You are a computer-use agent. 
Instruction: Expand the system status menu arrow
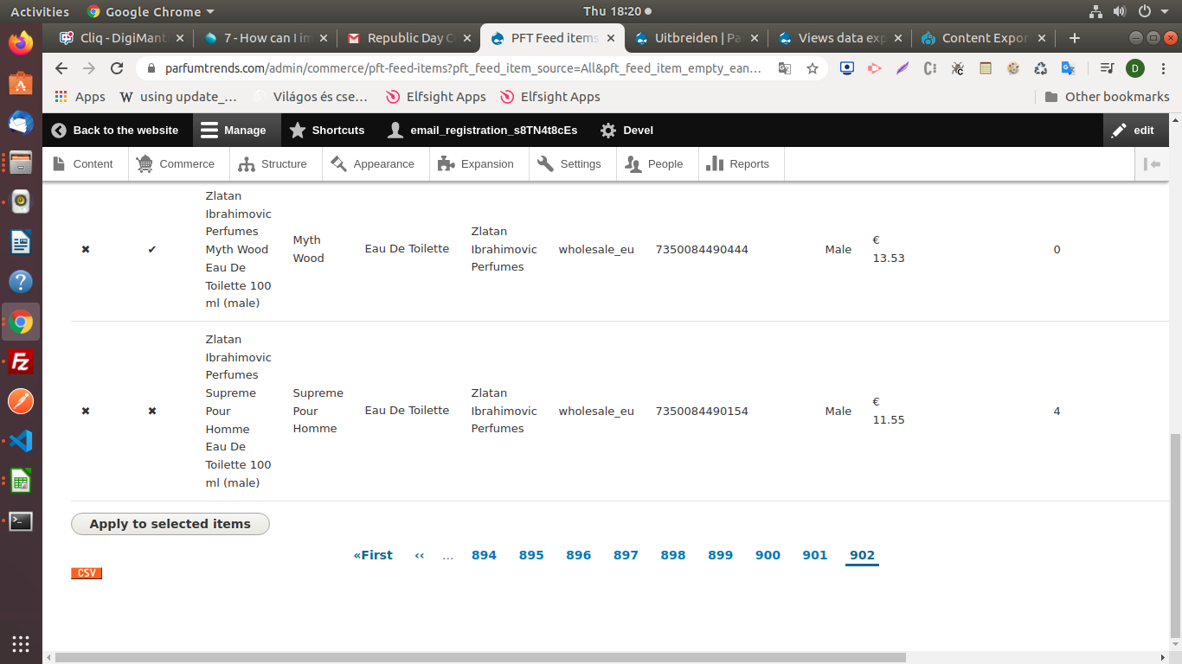(x=1166, y=12)
